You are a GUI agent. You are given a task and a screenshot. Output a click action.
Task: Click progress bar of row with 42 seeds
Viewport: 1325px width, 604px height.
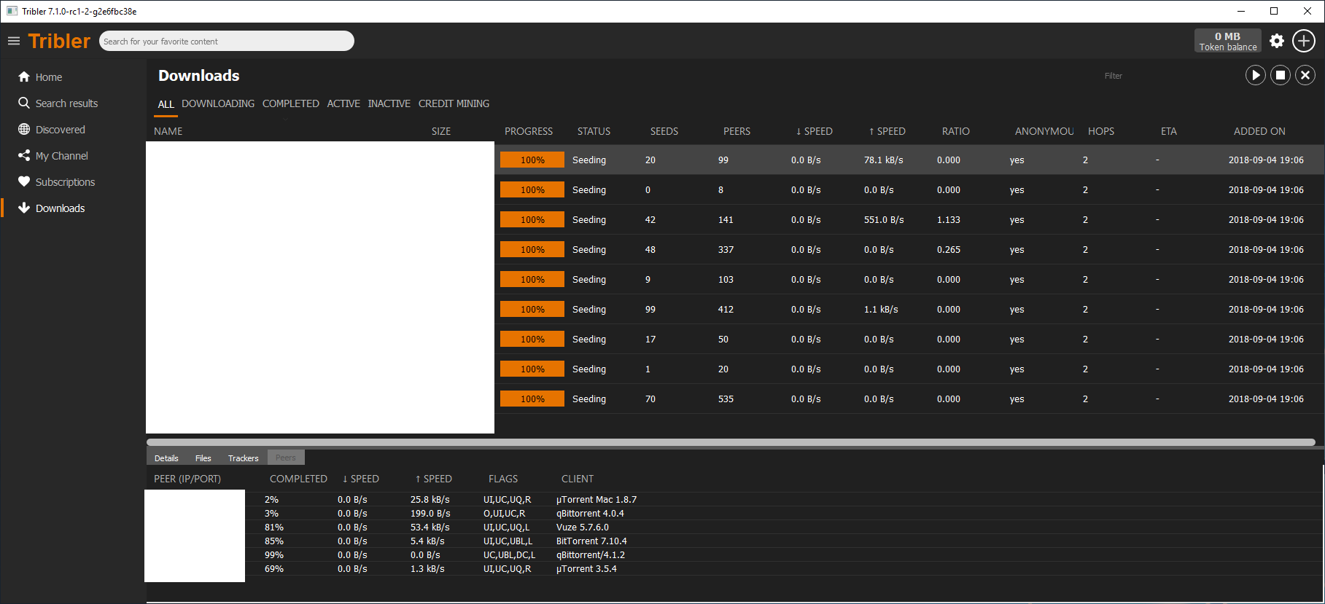532,219
